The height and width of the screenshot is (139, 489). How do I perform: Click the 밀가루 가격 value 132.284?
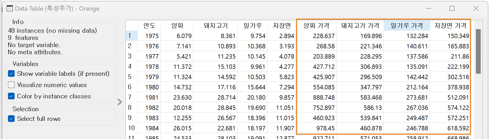407,36
